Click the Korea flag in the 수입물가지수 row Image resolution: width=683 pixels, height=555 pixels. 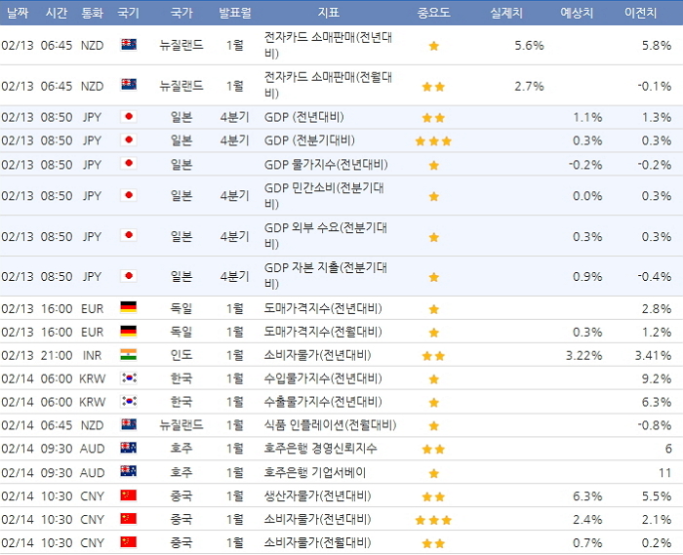click(x=129, y=377)
